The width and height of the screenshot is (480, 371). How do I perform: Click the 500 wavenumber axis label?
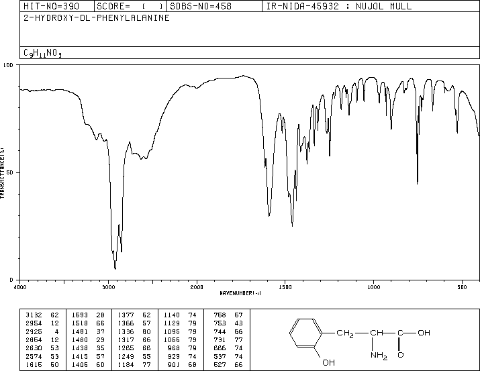click(462, 287)
